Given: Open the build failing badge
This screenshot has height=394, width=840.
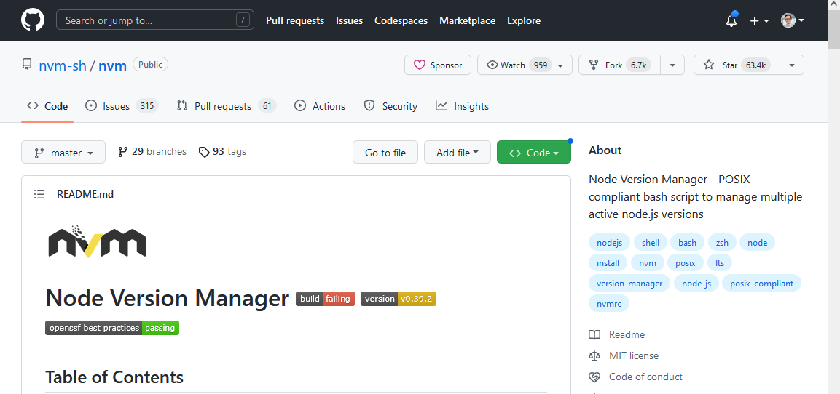Looking at the screenshot, I should point(325,298).
